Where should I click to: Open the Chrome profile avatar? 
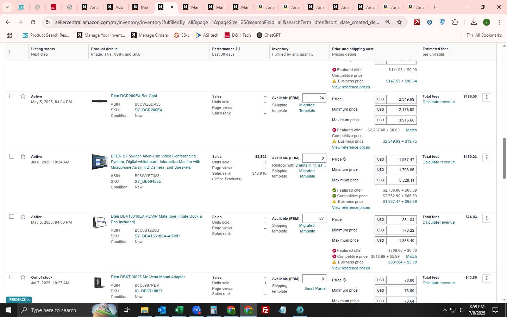pos(487,22)
